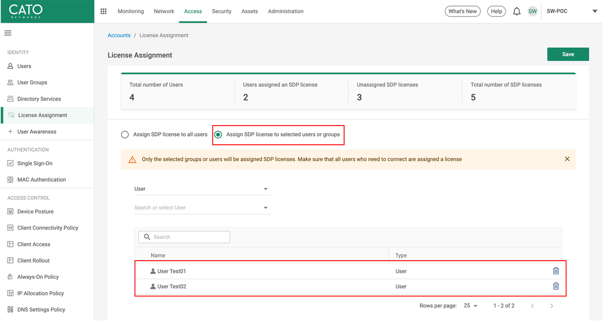Open the Access tab
The image size is (603, 321).
click(x=193, y=11)
